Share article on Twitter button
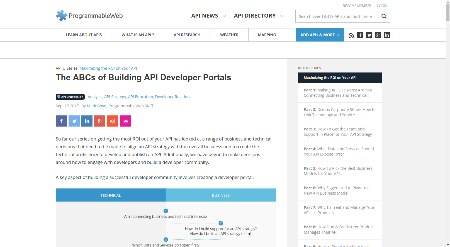Screen dimensions: 450x247 [x=74, y=121]
